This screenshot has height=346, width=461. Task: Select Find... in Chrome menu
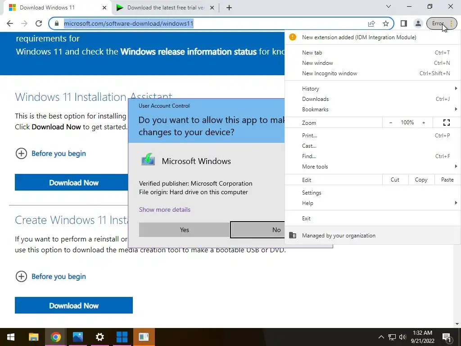point(372,156)
